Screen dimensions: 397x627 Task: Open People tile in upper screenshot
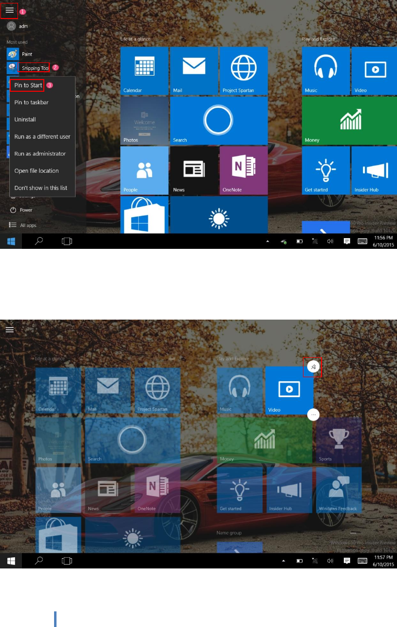click(144, 170)
